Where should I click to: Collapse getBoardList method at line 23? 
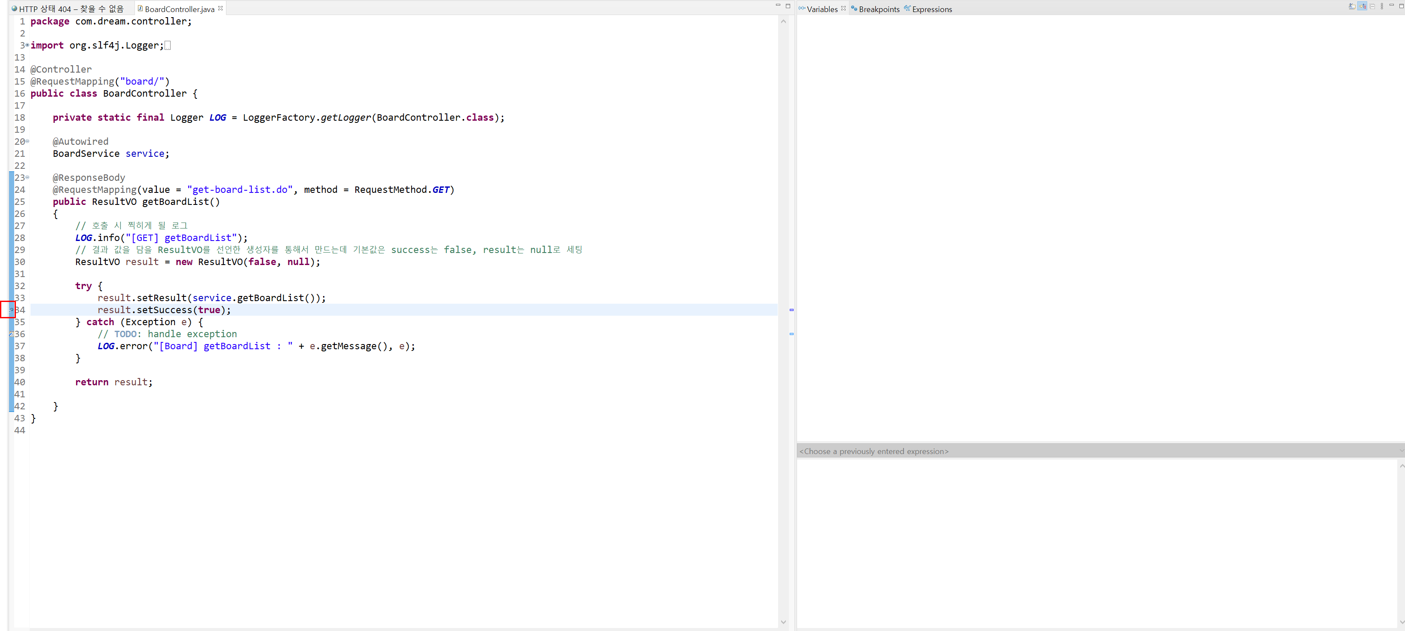27,177
